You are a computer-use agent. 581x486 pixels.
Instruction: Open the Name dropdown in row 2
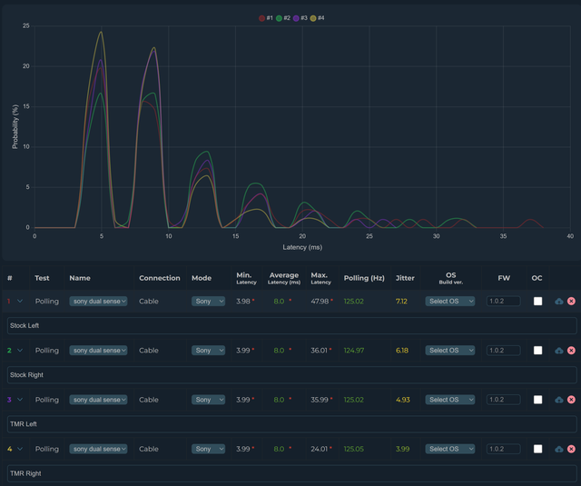(98, 351)
